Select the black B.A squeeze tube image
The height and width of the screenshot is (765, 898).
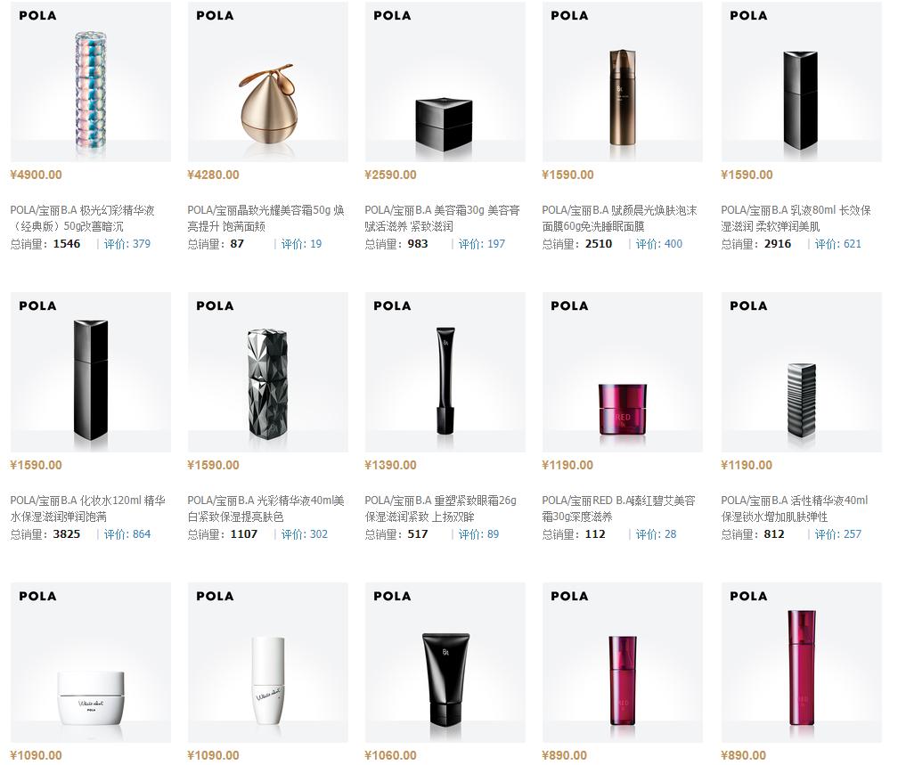pos(445,663)
